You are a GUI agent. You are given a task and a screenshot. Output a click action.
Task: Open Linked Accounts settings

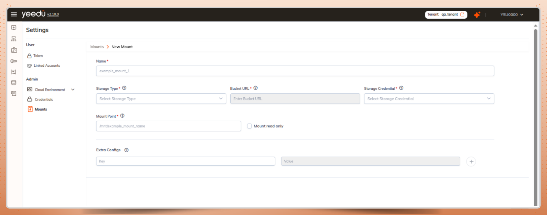pyautogui.click(x=43, y=66)
